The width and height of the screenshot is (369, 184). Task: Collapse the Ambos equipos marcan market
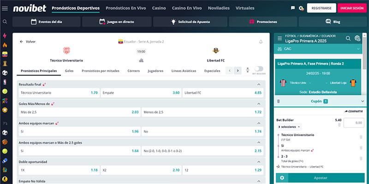click(259, 123)
